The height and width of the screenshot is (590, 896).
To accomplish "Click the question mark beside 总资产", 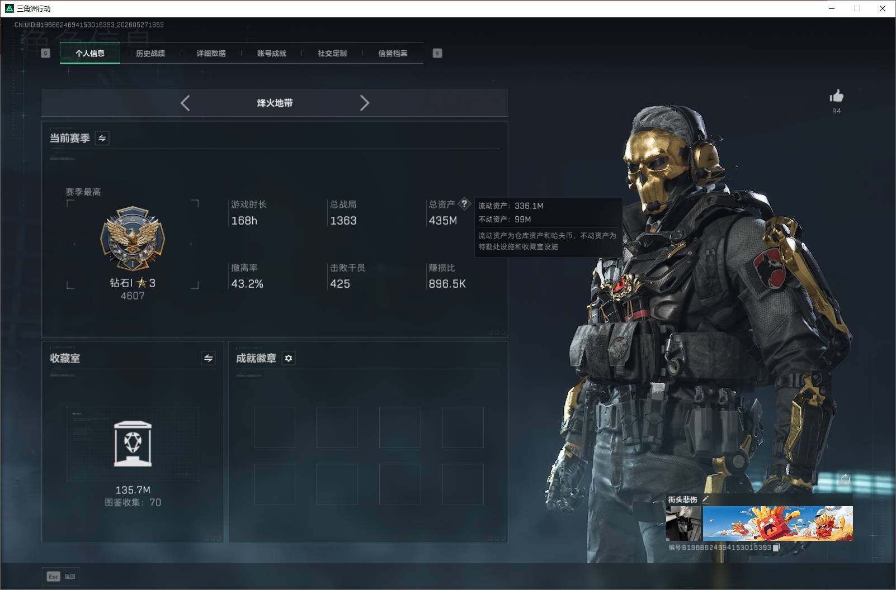I will (x=464, y=204).
